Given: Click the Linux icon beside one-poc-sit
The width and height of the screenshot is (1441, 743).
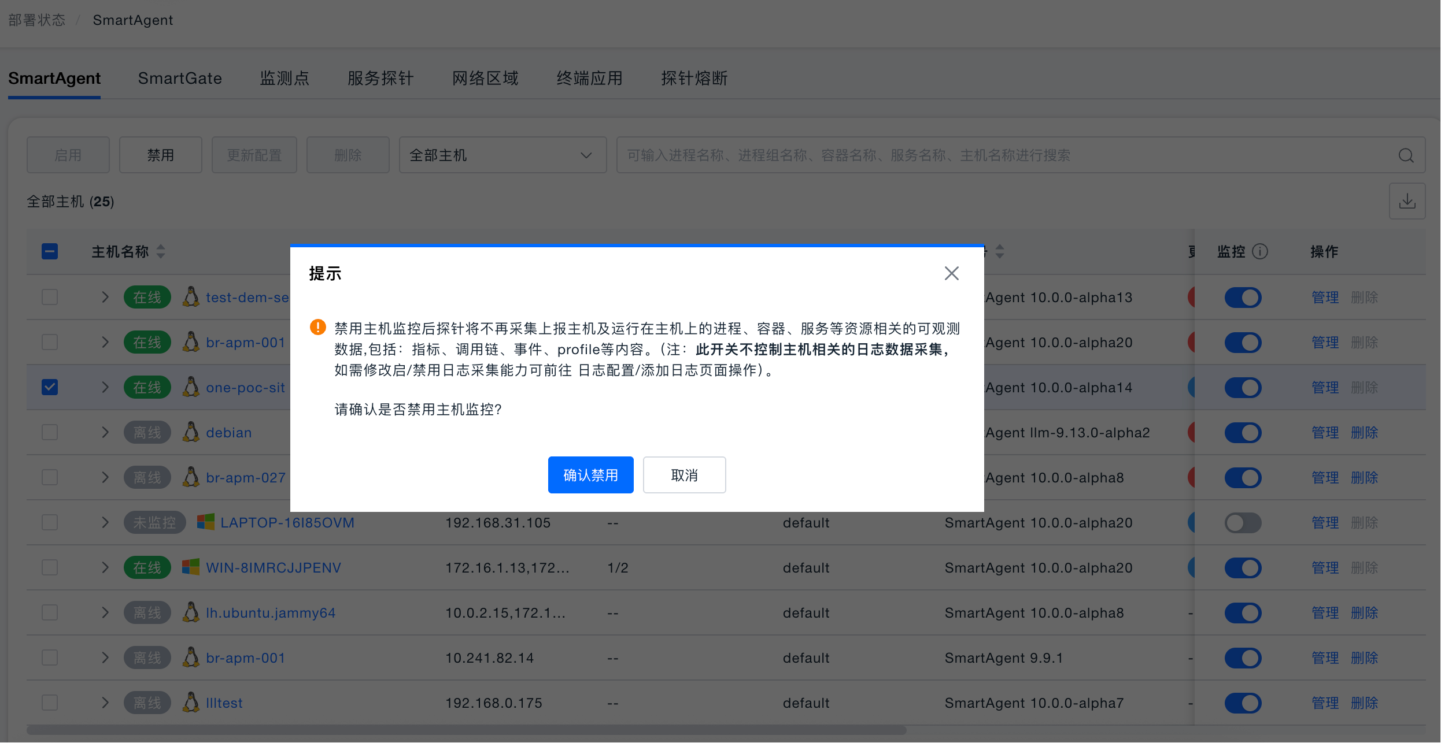Looking at the screenshot, I should coord(191,387).
